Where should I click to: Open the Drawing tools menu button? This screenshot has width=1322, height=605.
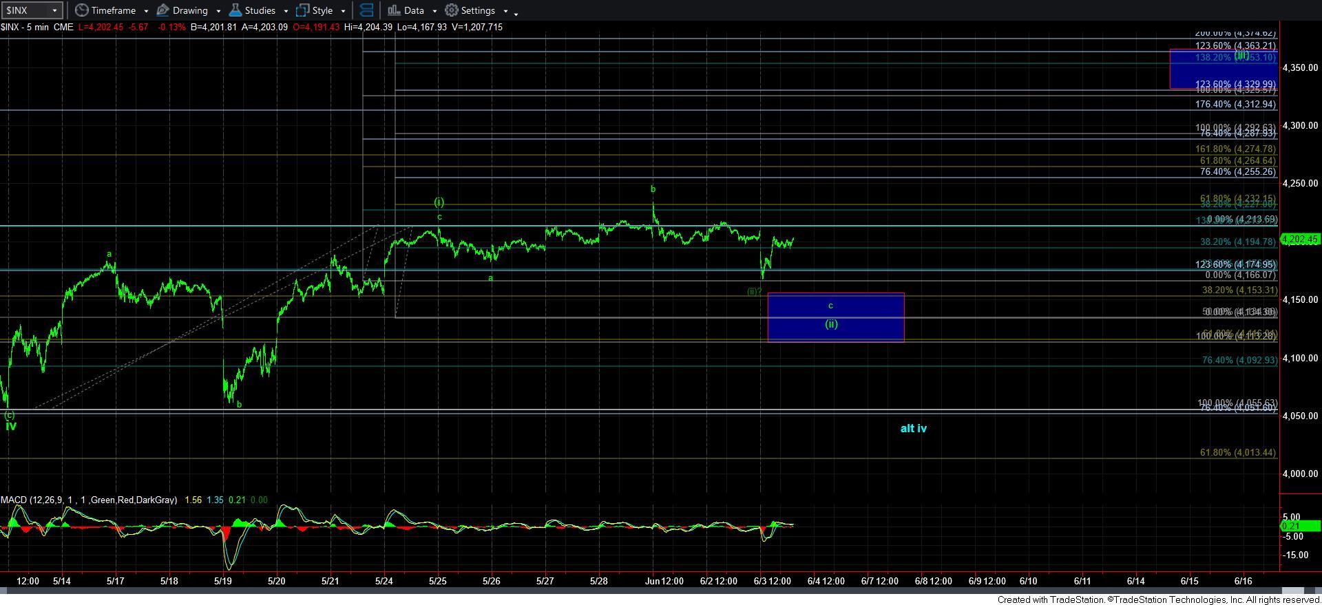[x=182, y=10]
